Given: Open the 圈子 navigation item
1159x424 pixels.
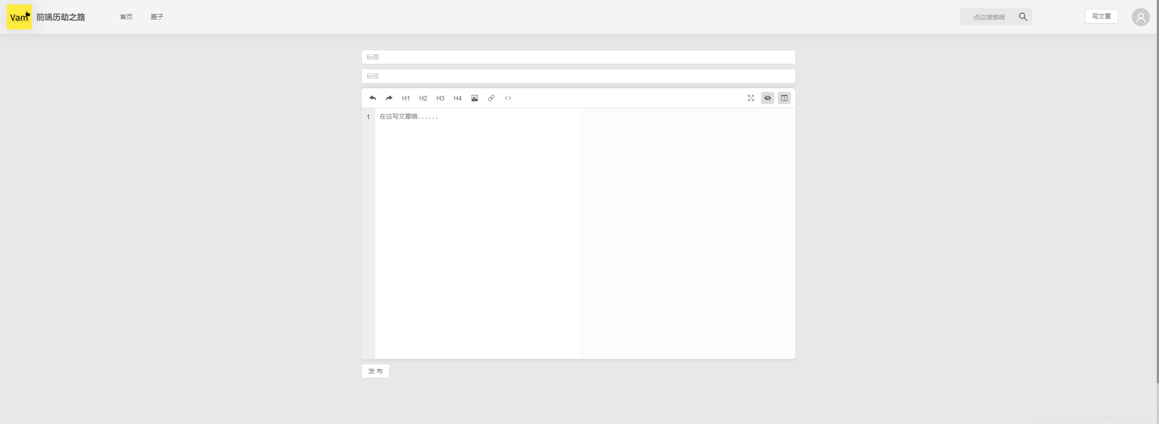Looking at the screenshot, I should [x=157, y=17].
